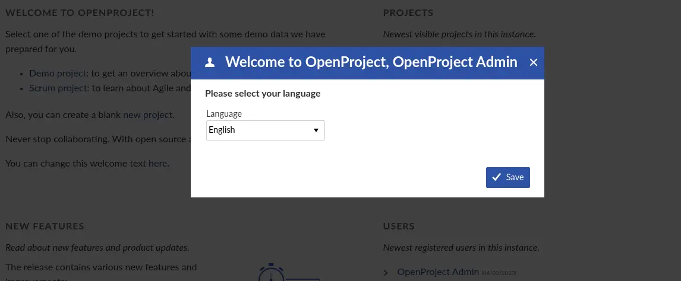The image size is (681, 281).
Task: Click the 'NEW FEATURES' heading
Action: [45, 226]
